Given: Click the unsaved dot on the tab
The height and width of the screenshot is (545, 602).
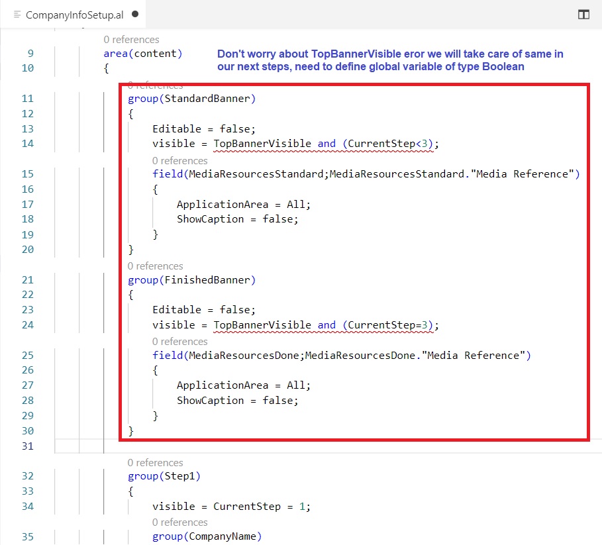Looking at the screenshot, I should [135, 14].
